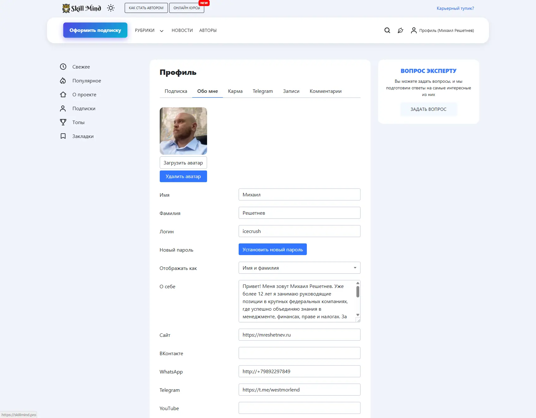Focus the Логин field with icecrush
This screenshot has height=418, width=536.
(x=299, y=231)
